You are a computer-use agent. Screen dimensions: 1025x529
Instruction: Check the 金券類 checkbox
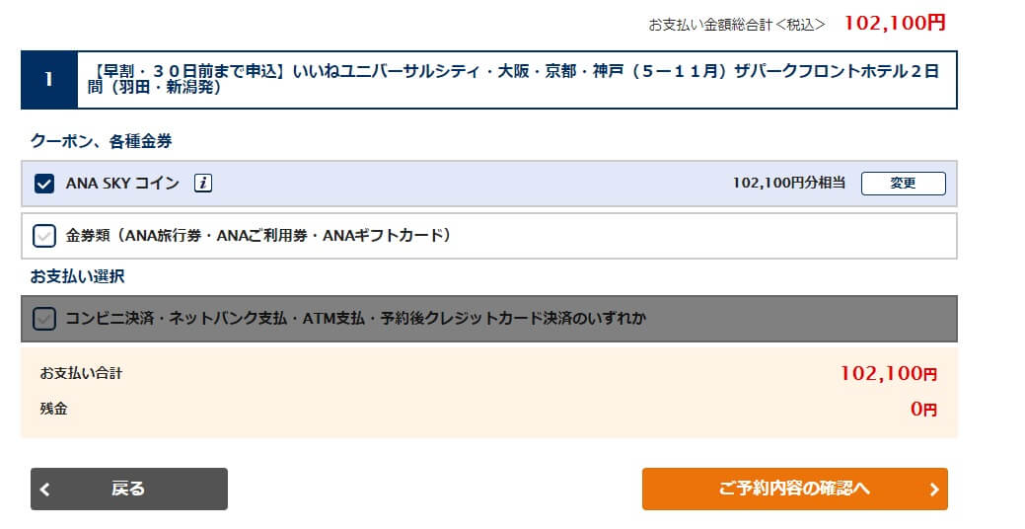pyautogui.click(x=44, y=236)
